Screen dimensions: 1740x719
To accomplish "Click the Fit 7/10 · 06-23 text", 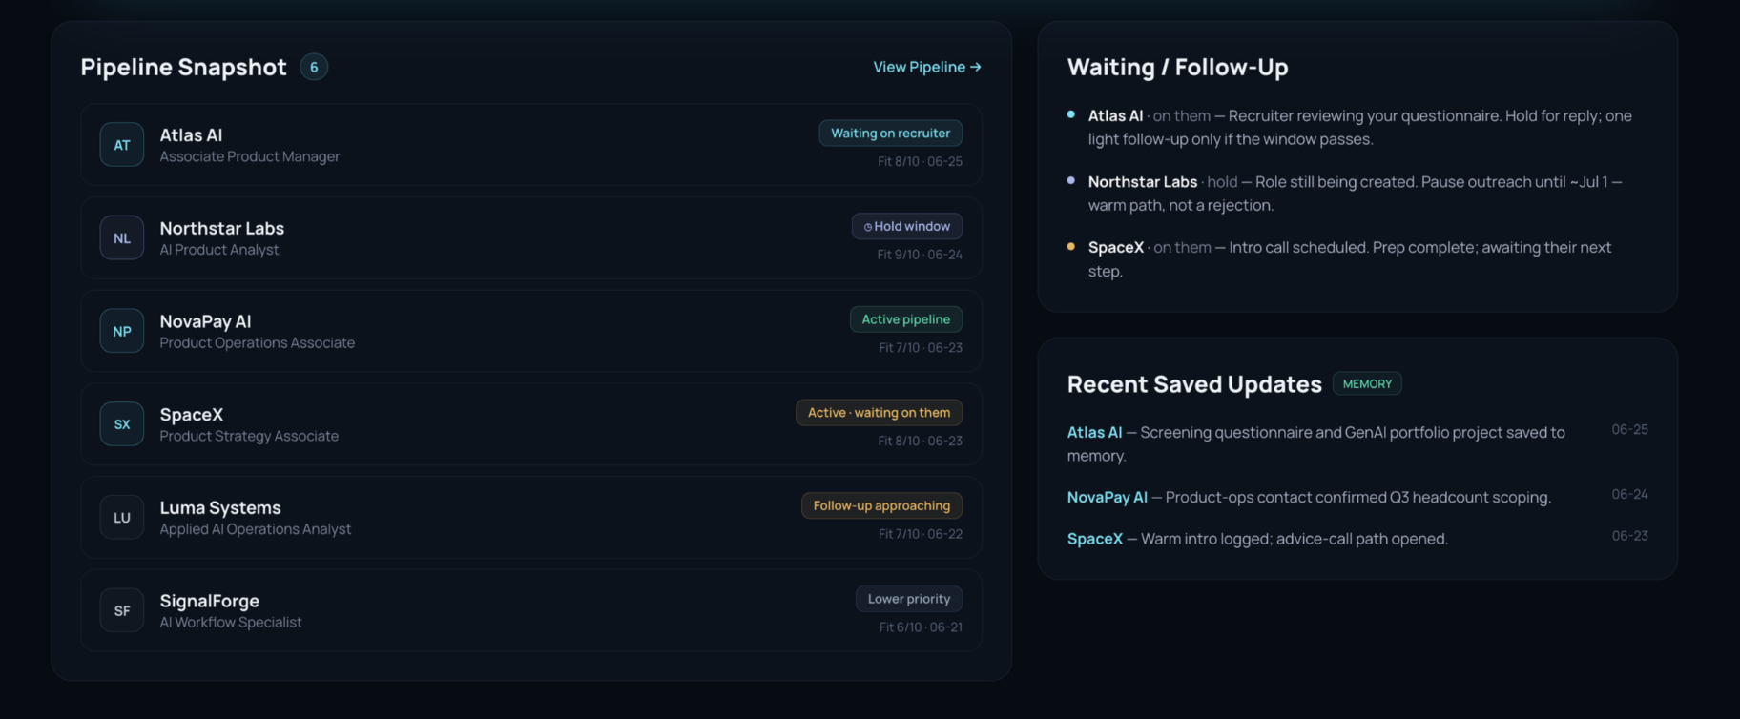I will (x=921, y=348).
